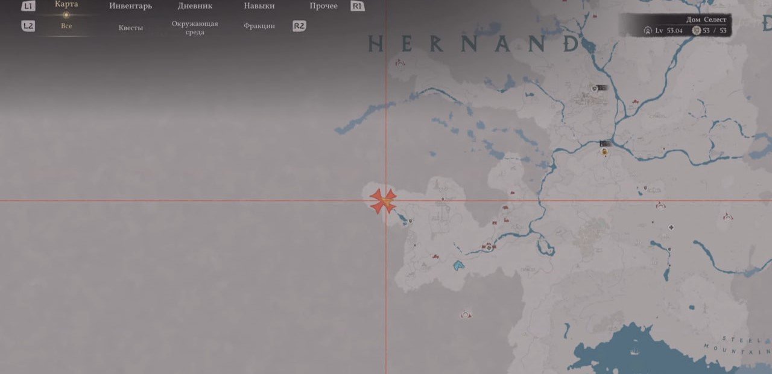Image resolution: width=772 pixels, height=374 pixels.
Task: Filter map by Квесты
Action: coord(130,28)
